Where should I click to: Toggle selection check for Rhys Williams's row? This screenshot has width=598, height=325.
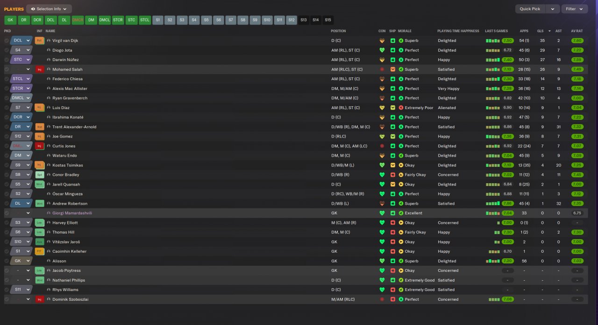coord(7,290)
